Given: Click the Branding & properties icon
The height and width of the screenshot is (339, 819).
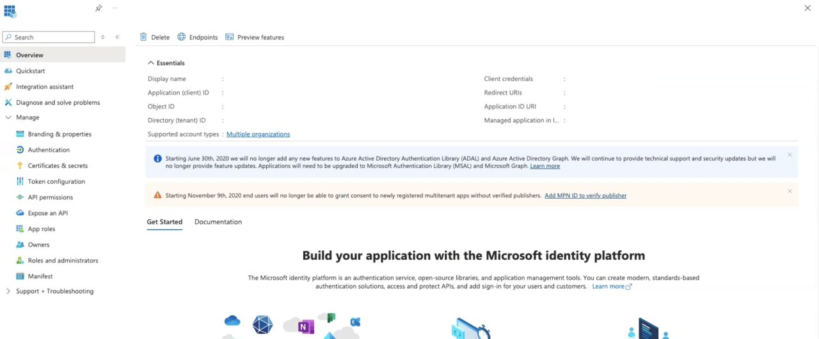Looking at the screenshot, I should click(20, 134).
